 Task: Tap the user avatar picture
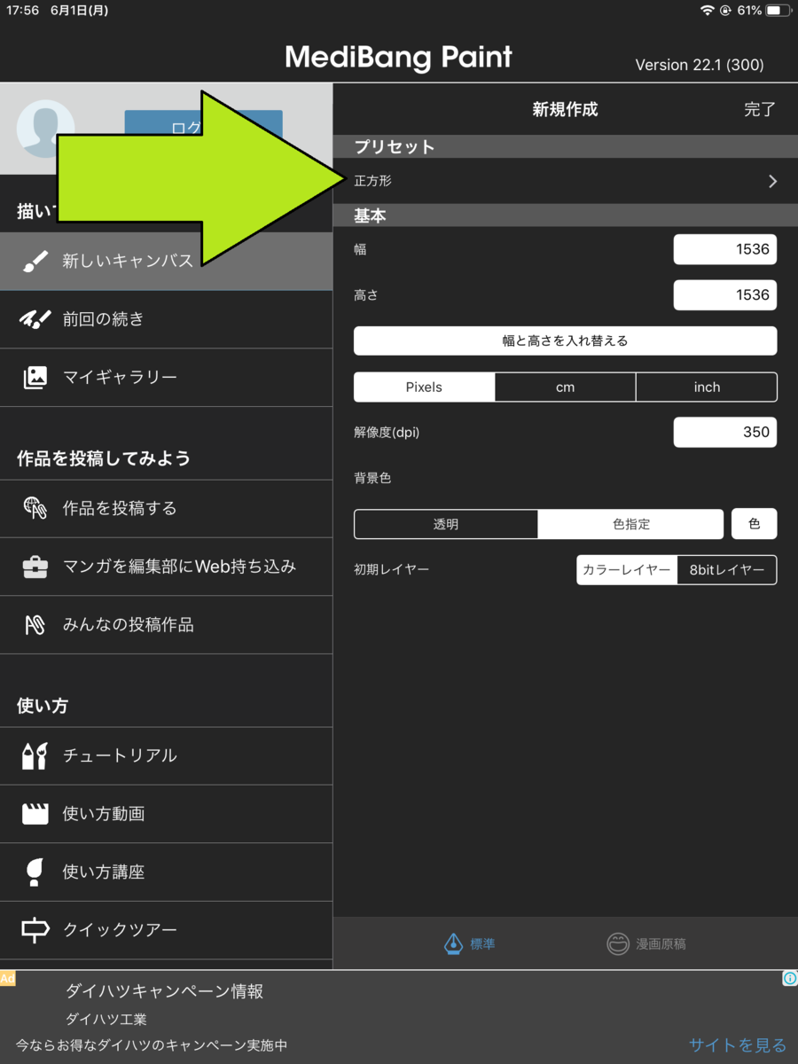click(x=45, y=129)
